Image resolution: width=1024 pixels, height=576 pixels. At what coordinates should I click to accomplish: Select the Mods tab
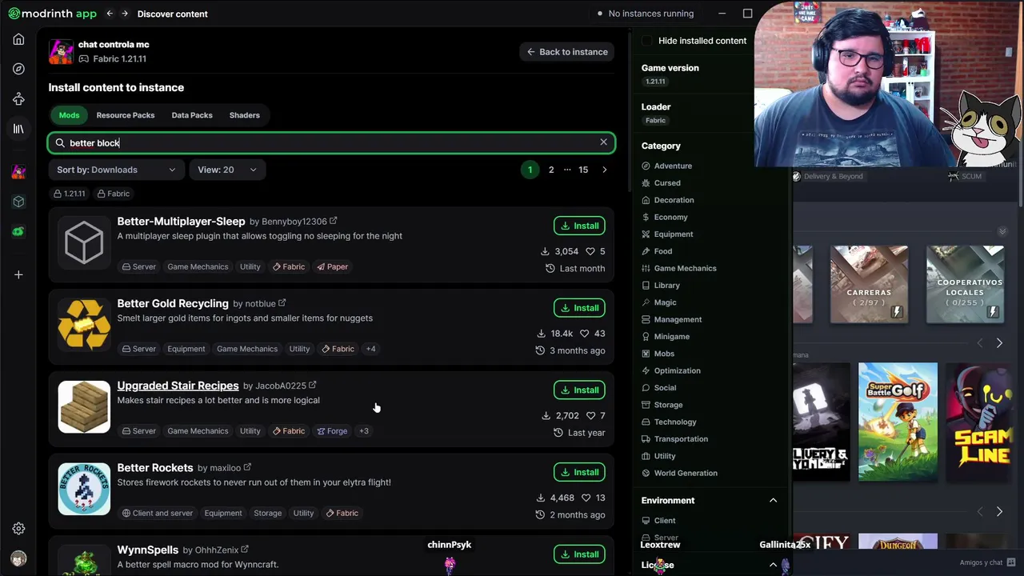pos(69,115)
